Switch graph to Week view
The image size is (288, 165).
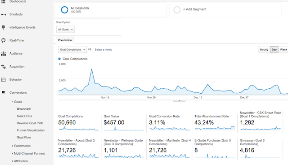coord(283,50)
